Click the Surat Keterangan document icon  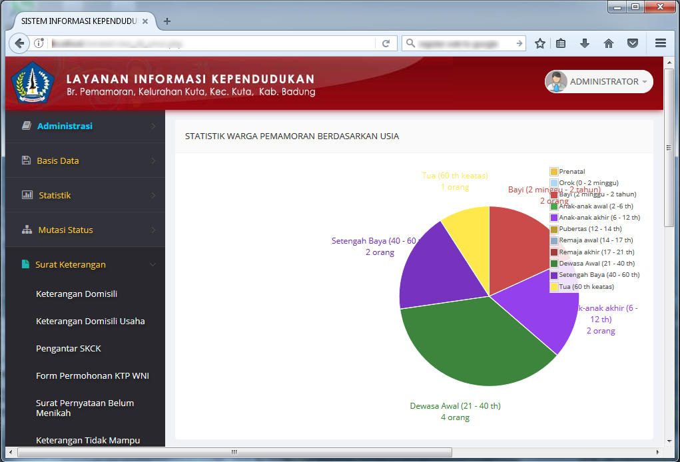(26, 264)
